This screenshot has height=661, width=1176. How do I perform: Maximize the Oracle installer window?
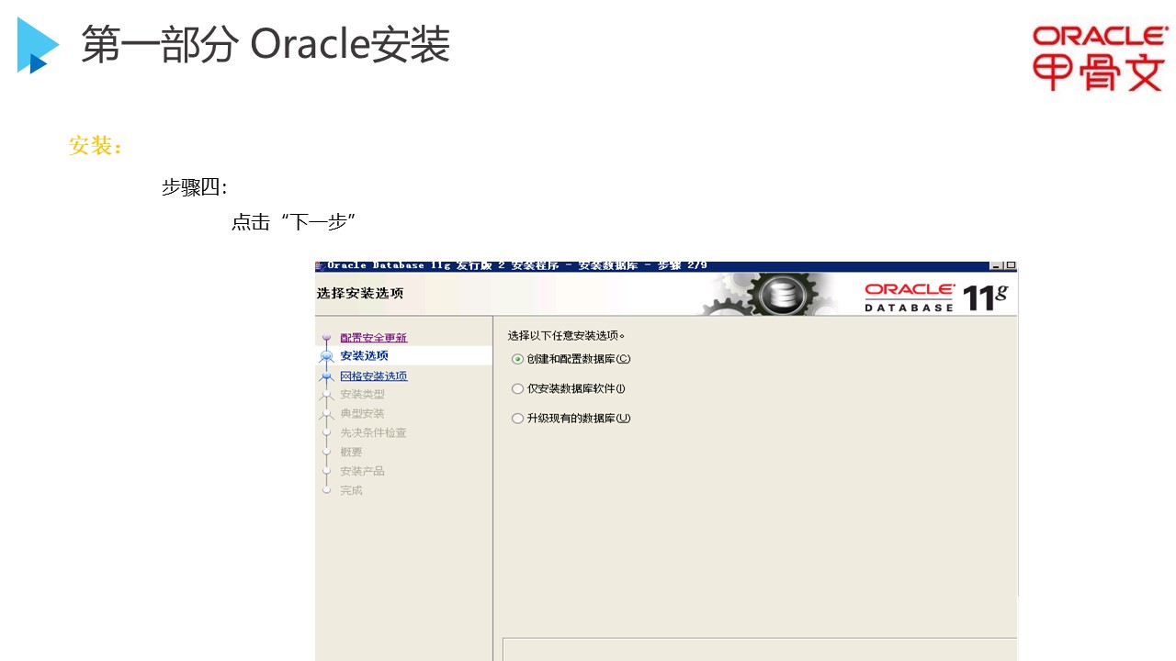pyautogui.click(x=1010, y=266)
